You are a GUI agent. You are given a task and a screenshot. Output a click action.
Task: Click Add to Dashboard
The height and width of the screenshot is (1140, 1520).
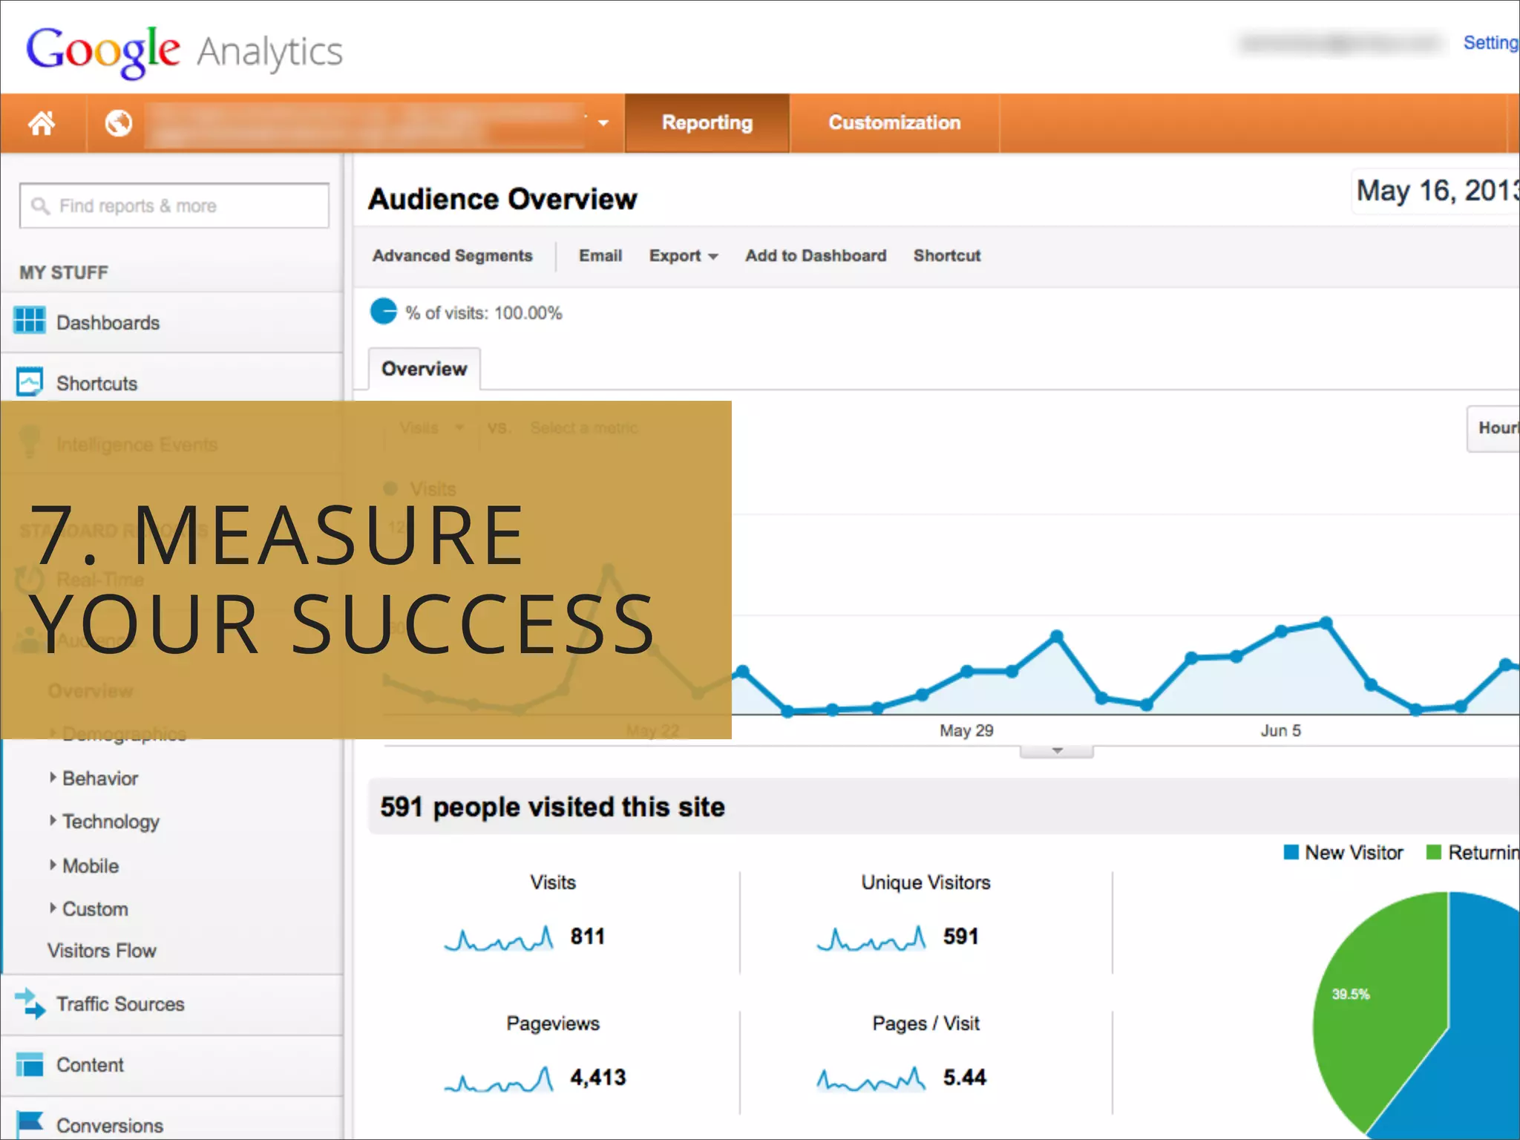816,255
